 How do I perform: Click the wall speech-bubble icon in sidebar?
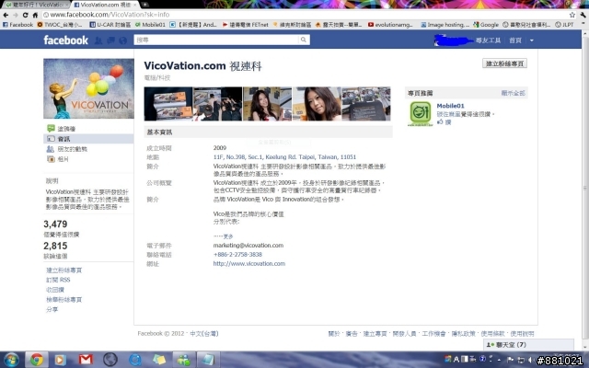(x=51, y=129)
